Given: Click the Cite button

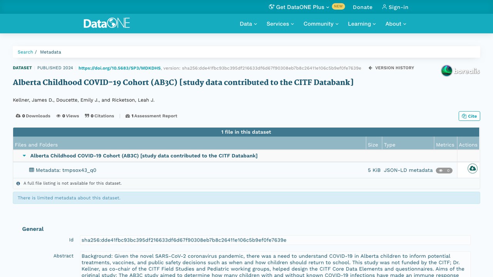Looking at the screenshot, I should [469, 116].
